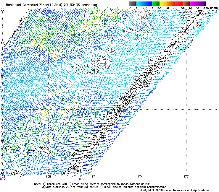Click the '10' legend tick label
The height and width of the screenshot is (192, 219).
pos(145,8)
